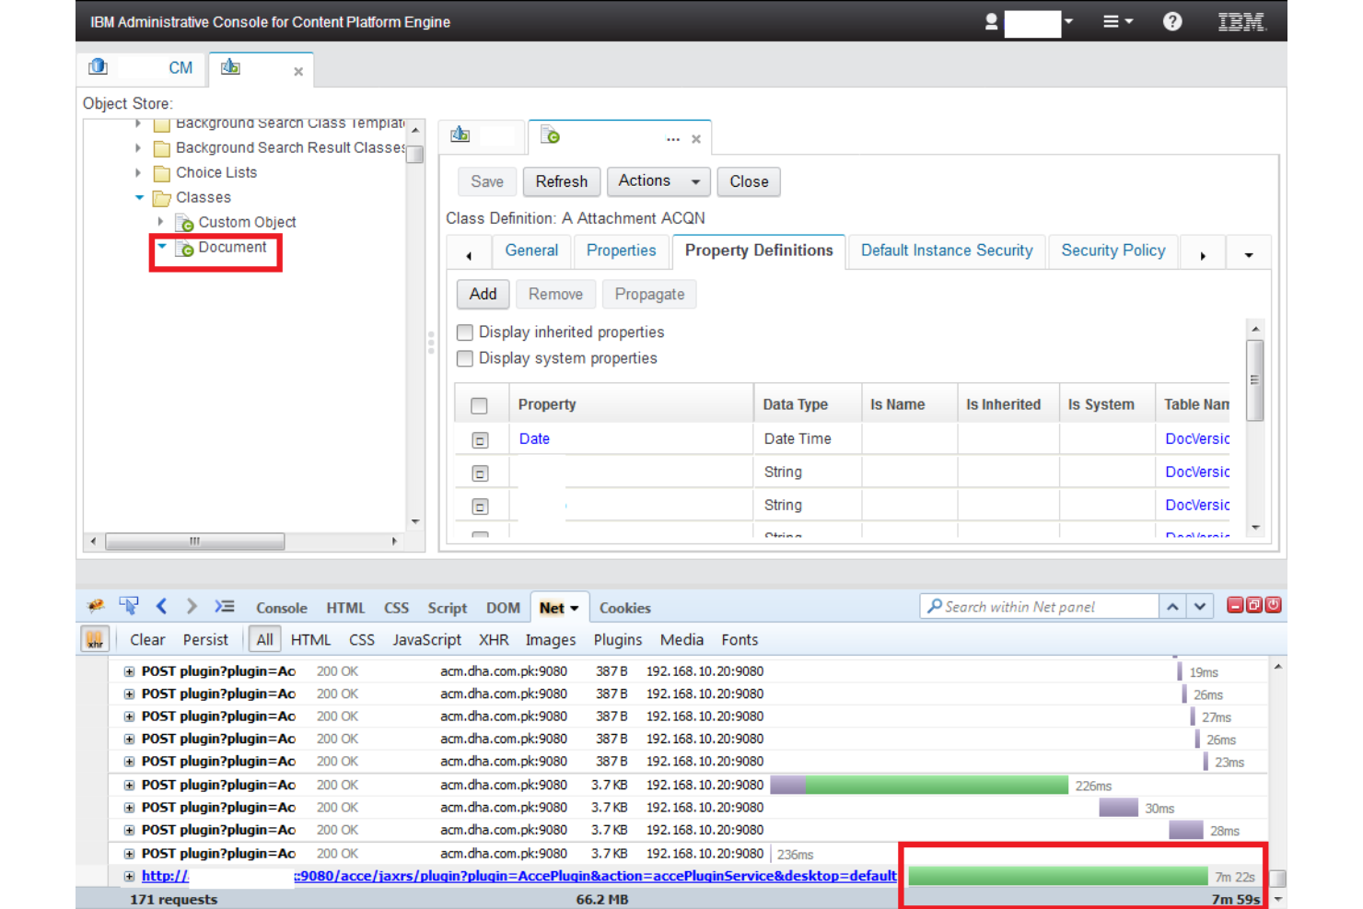Image resolution: width=1363 pixels, height=909 pixels.
Task: Open the Security Policy tab
Action: tap(1113, 251)
